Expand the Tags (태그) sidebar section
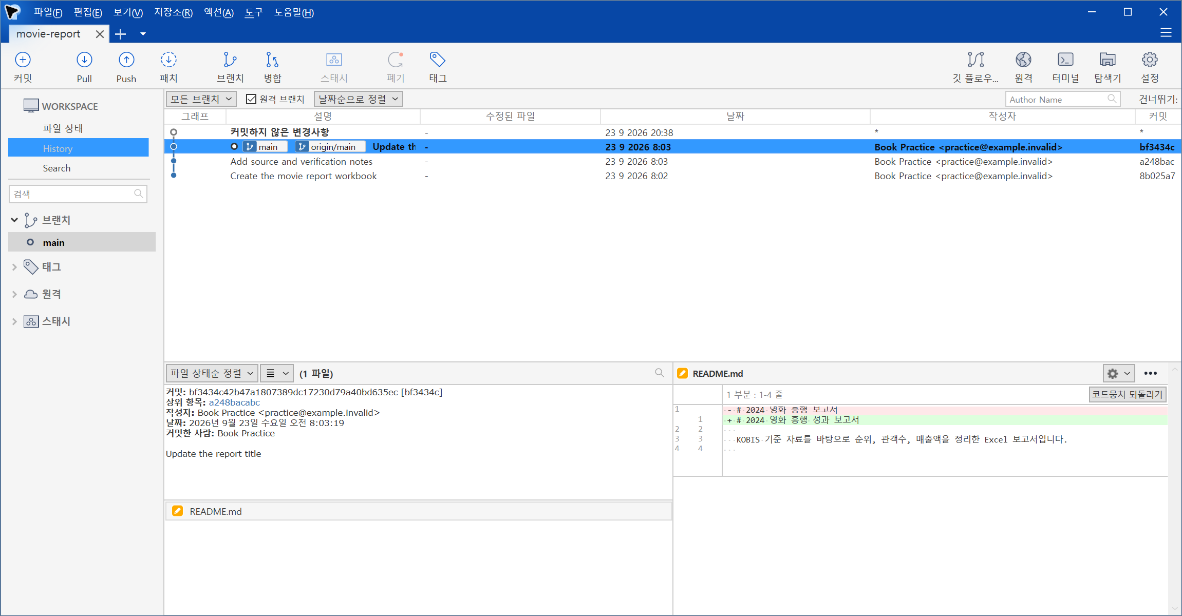The height and width of the screenshot is (616, 1182). (14, 267)
